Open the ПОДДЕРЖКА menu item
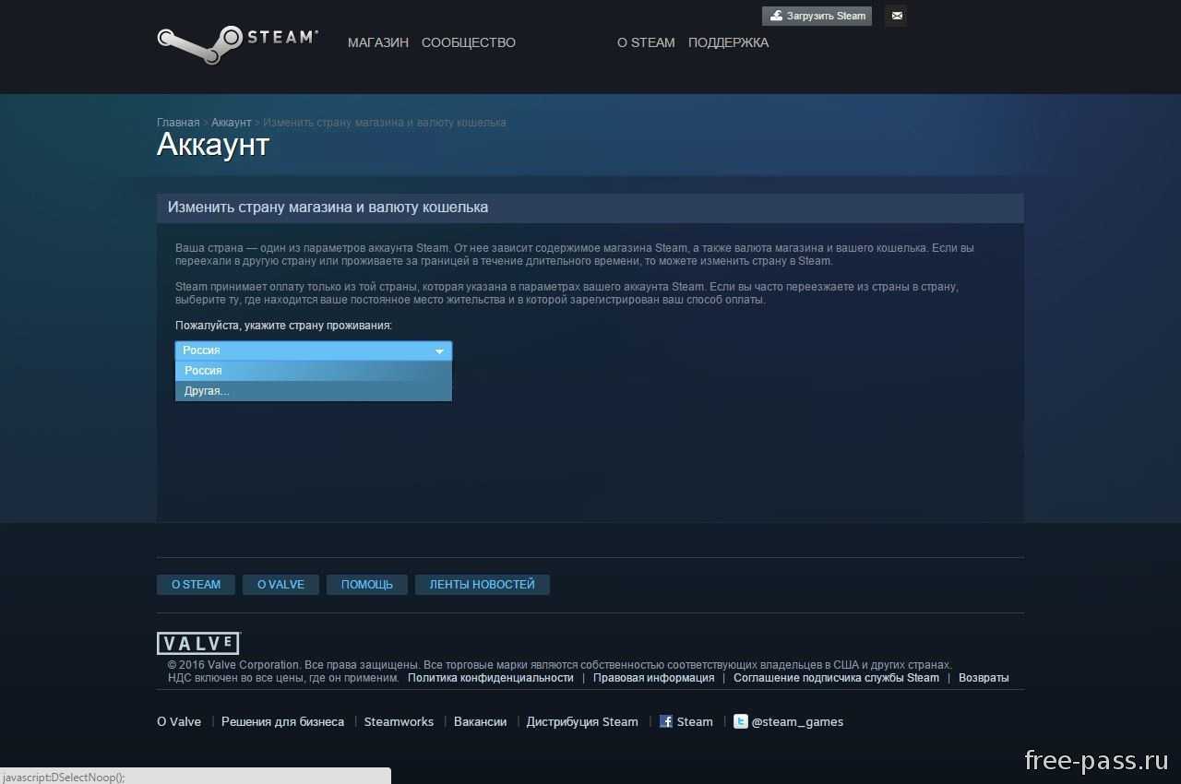The height and width of the screenshot is (784, 1181). (728, 42)
